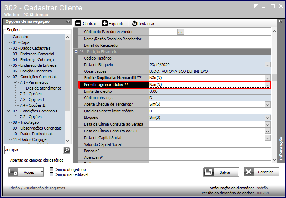Open Permitir agrupar títulos dropdown
This screenshot has height=198, width=286.
coord(267,85)
